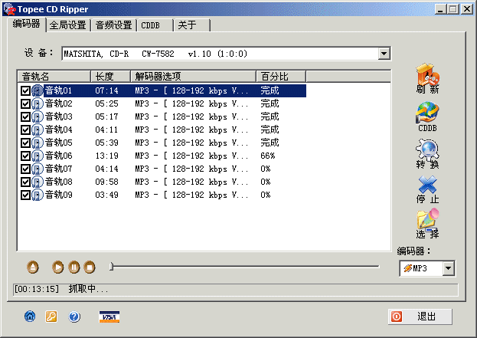The height and width of the screenshot is (338, 477).
Task: Sort by the 长度 column header
Action: [111, 77]
